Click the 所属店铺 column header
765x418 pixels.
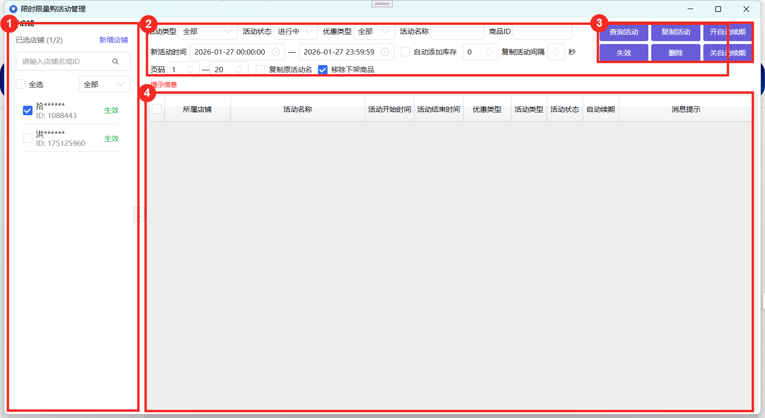(x=197, y=110)
